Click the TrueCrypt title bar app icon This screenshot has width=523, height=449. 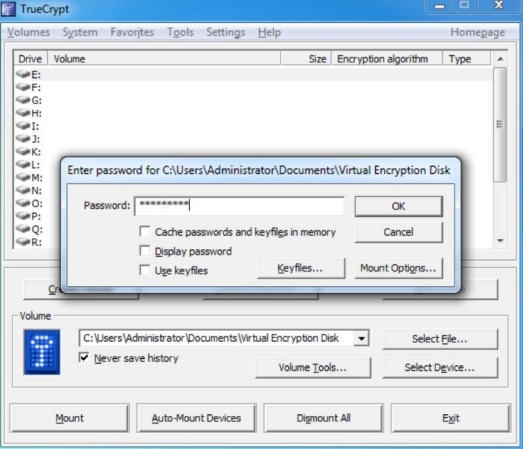[8, 9]
